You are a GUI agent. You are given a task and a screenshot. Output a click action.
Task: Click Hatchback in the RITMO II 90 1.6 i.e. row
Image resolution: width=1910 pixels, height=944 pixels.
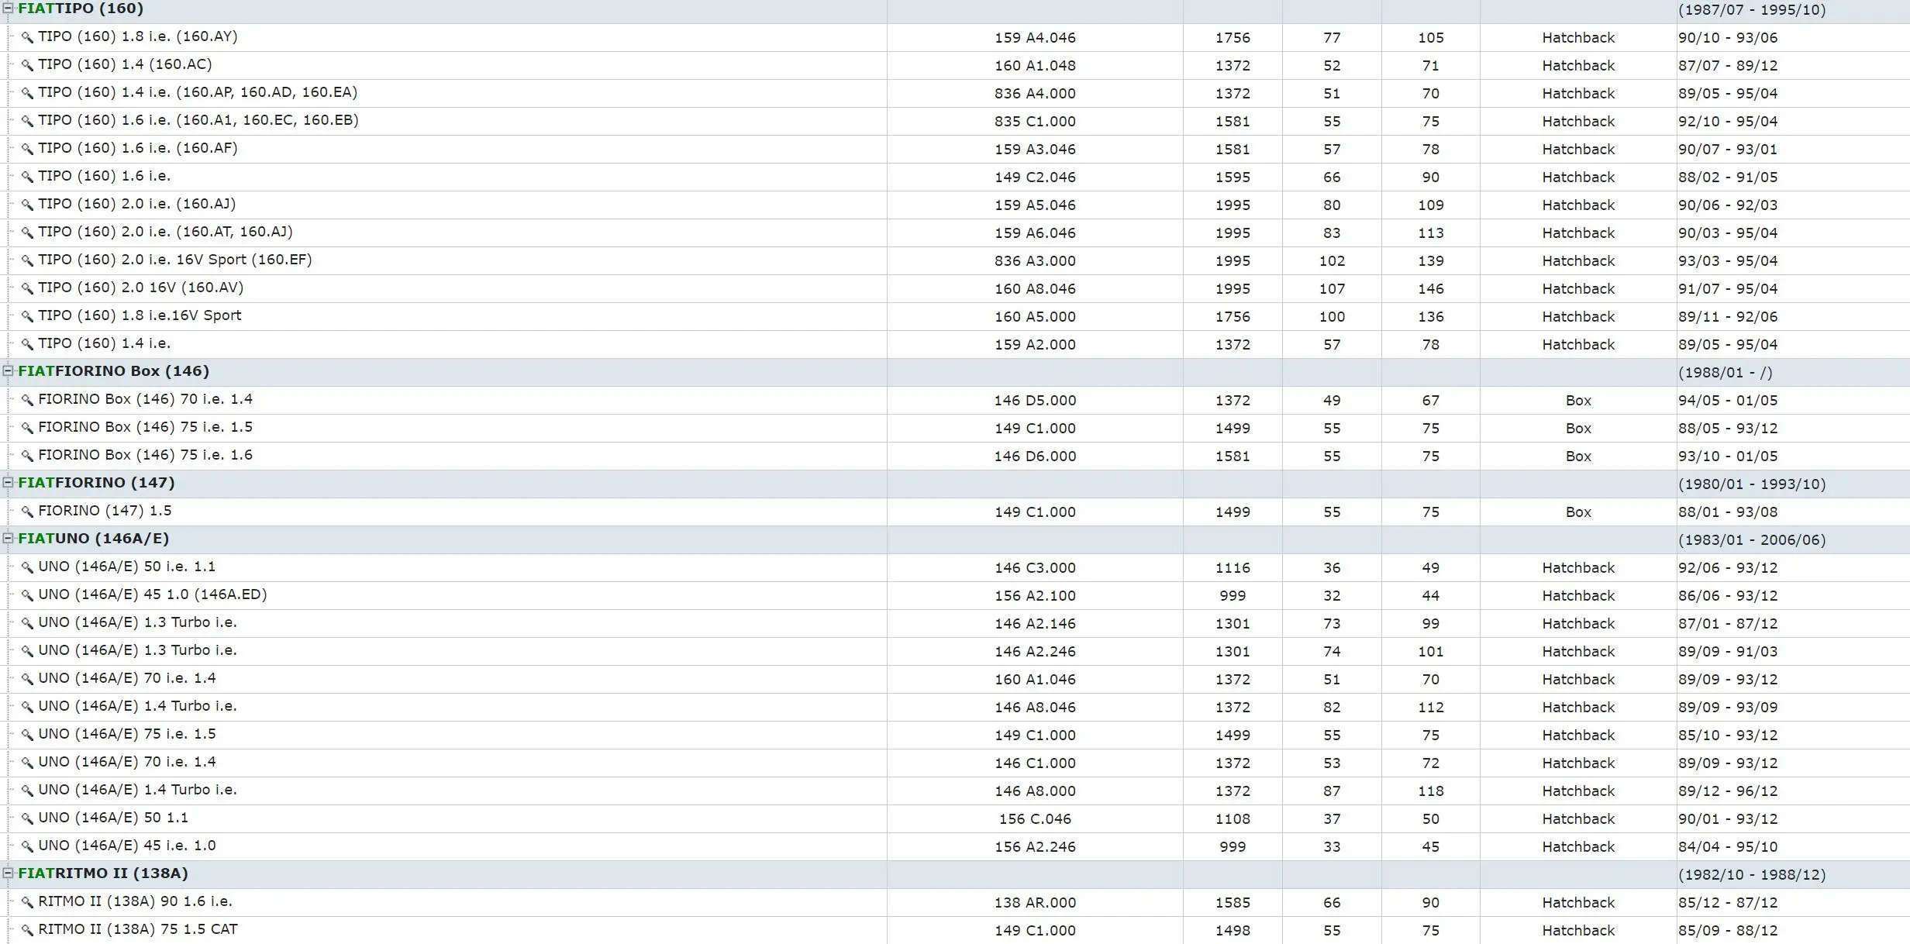[x=1578, y=903]
